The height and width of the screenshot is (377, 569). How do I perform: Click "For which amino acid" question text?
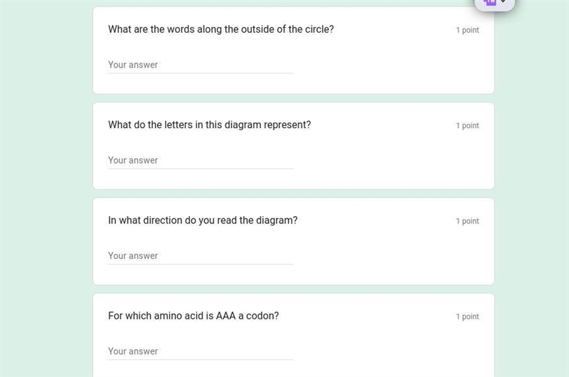click(193, 316)
